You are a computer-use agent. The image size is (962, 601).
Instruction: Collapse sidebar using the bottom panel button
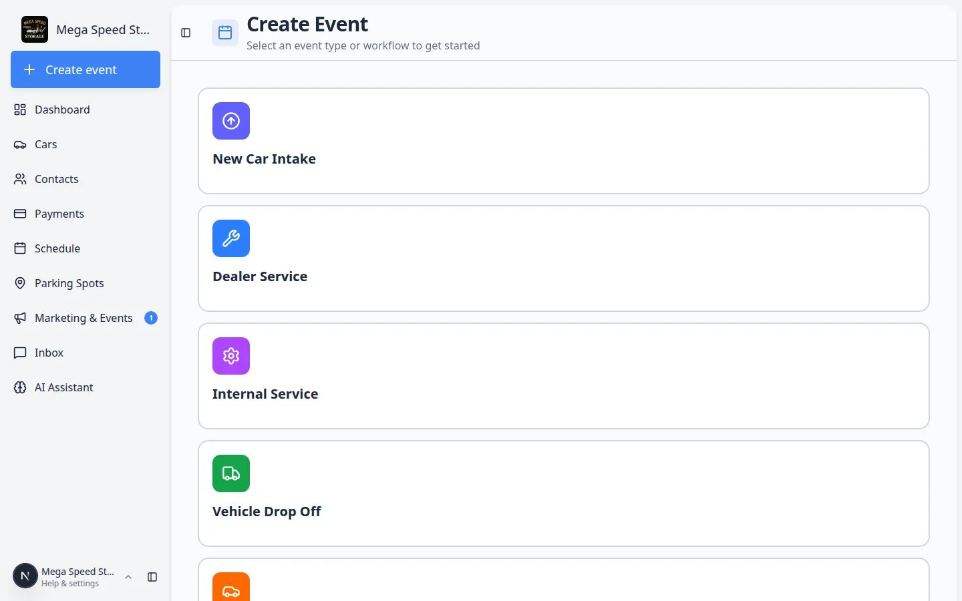[152, 577]
